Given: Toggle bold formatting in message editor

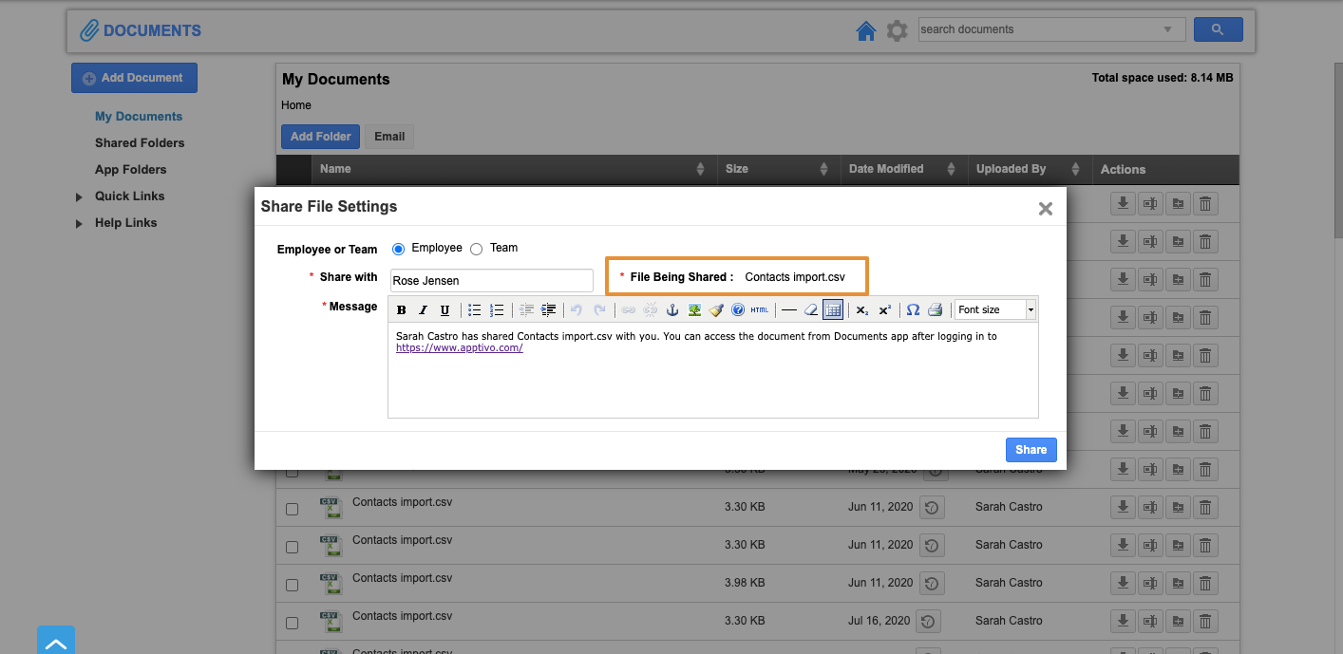Looking at the screenshot, I should click(402, 310).
